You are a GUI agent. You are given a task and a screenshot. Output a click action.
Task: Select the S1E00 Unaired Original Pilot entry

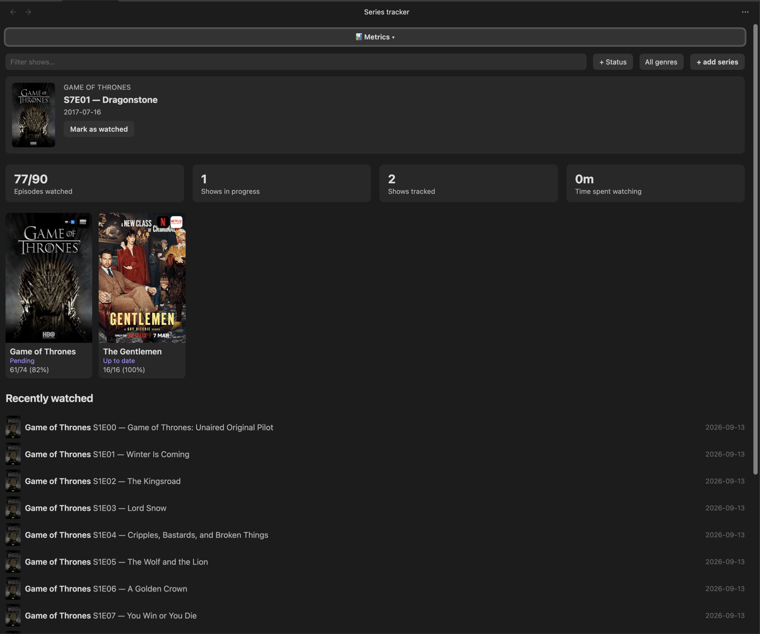coord(375,427)
